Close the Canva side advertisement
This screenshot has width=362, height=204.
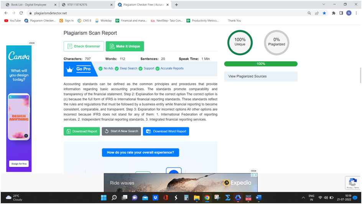pos(31,43)
